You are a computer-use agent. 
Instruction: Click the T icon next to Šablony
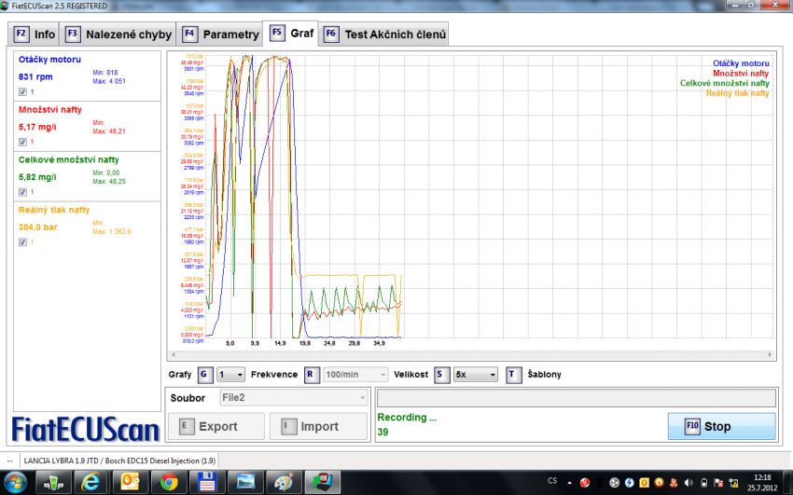[x=514, y=374]
